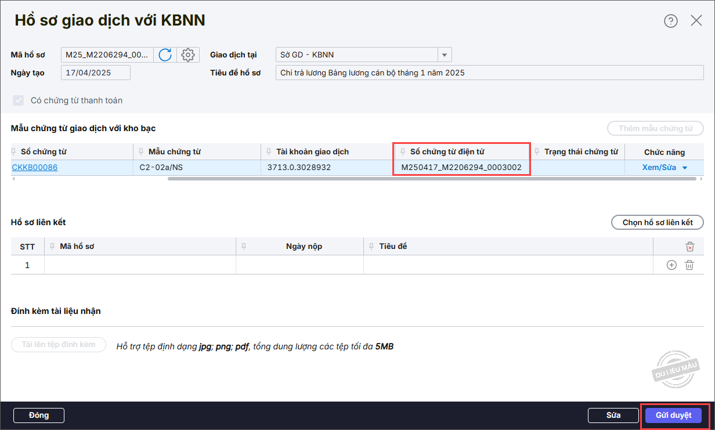Close the Hồ sơ giao dịch dialog
This screenshot has height=430, width=715.
[696, 21]
